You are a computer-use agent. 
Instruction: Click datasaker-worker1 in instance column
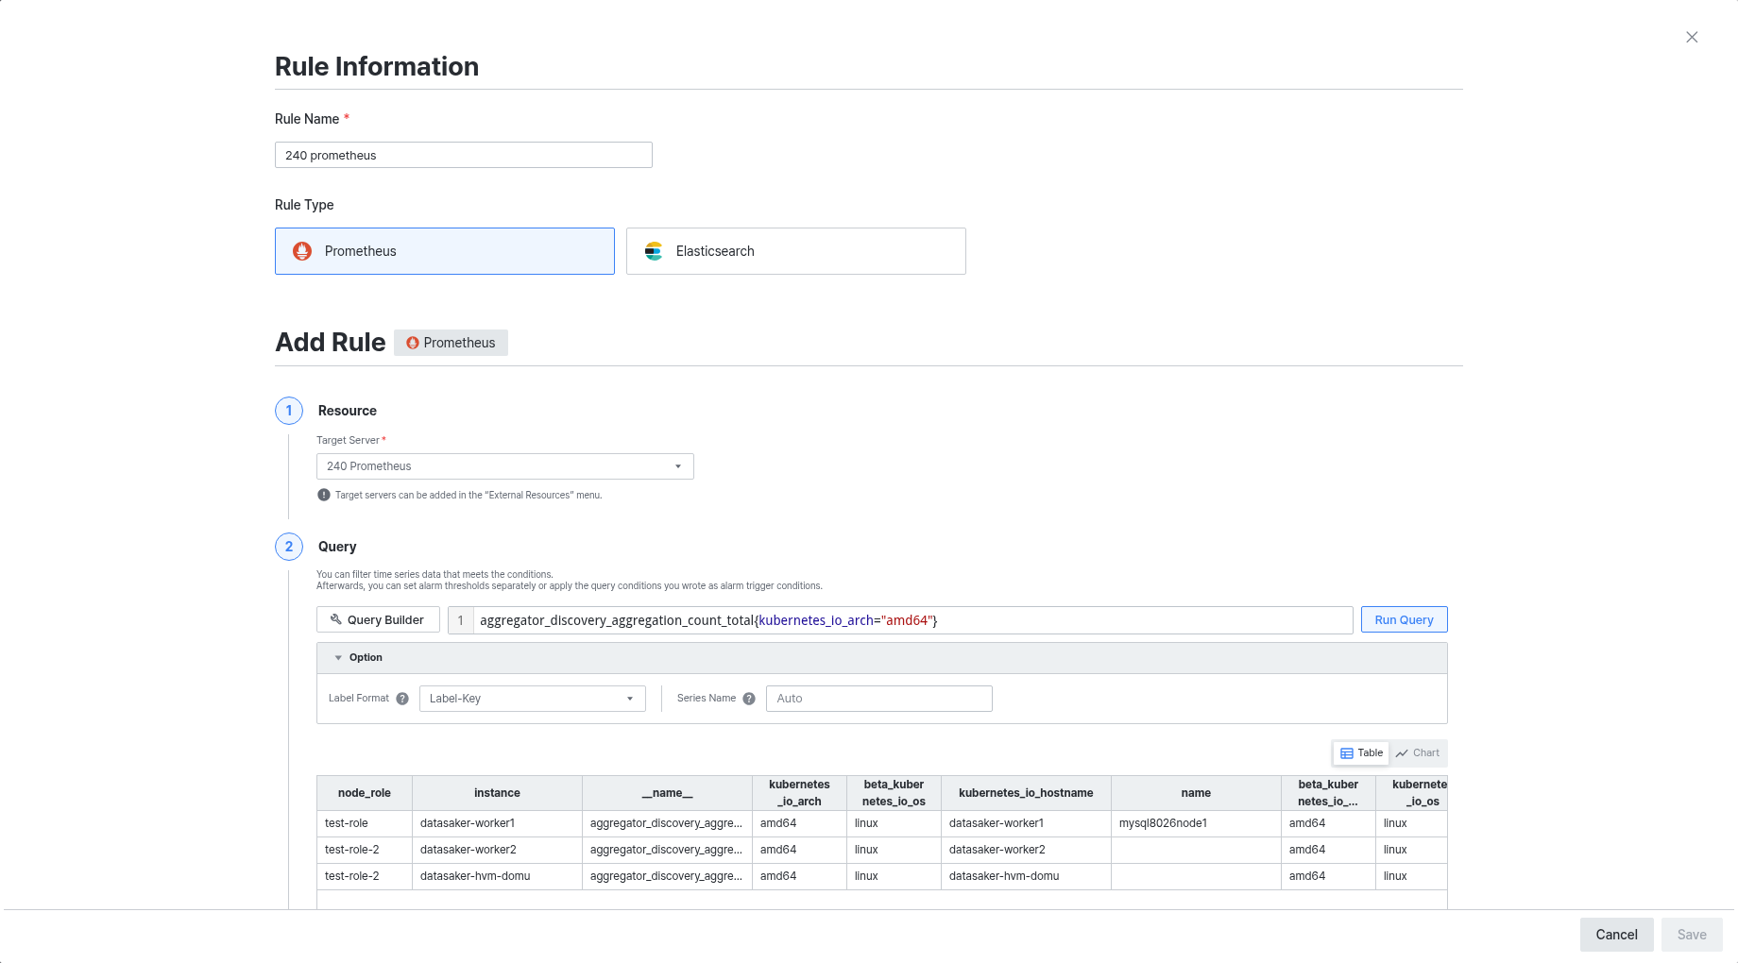(497, 823)
